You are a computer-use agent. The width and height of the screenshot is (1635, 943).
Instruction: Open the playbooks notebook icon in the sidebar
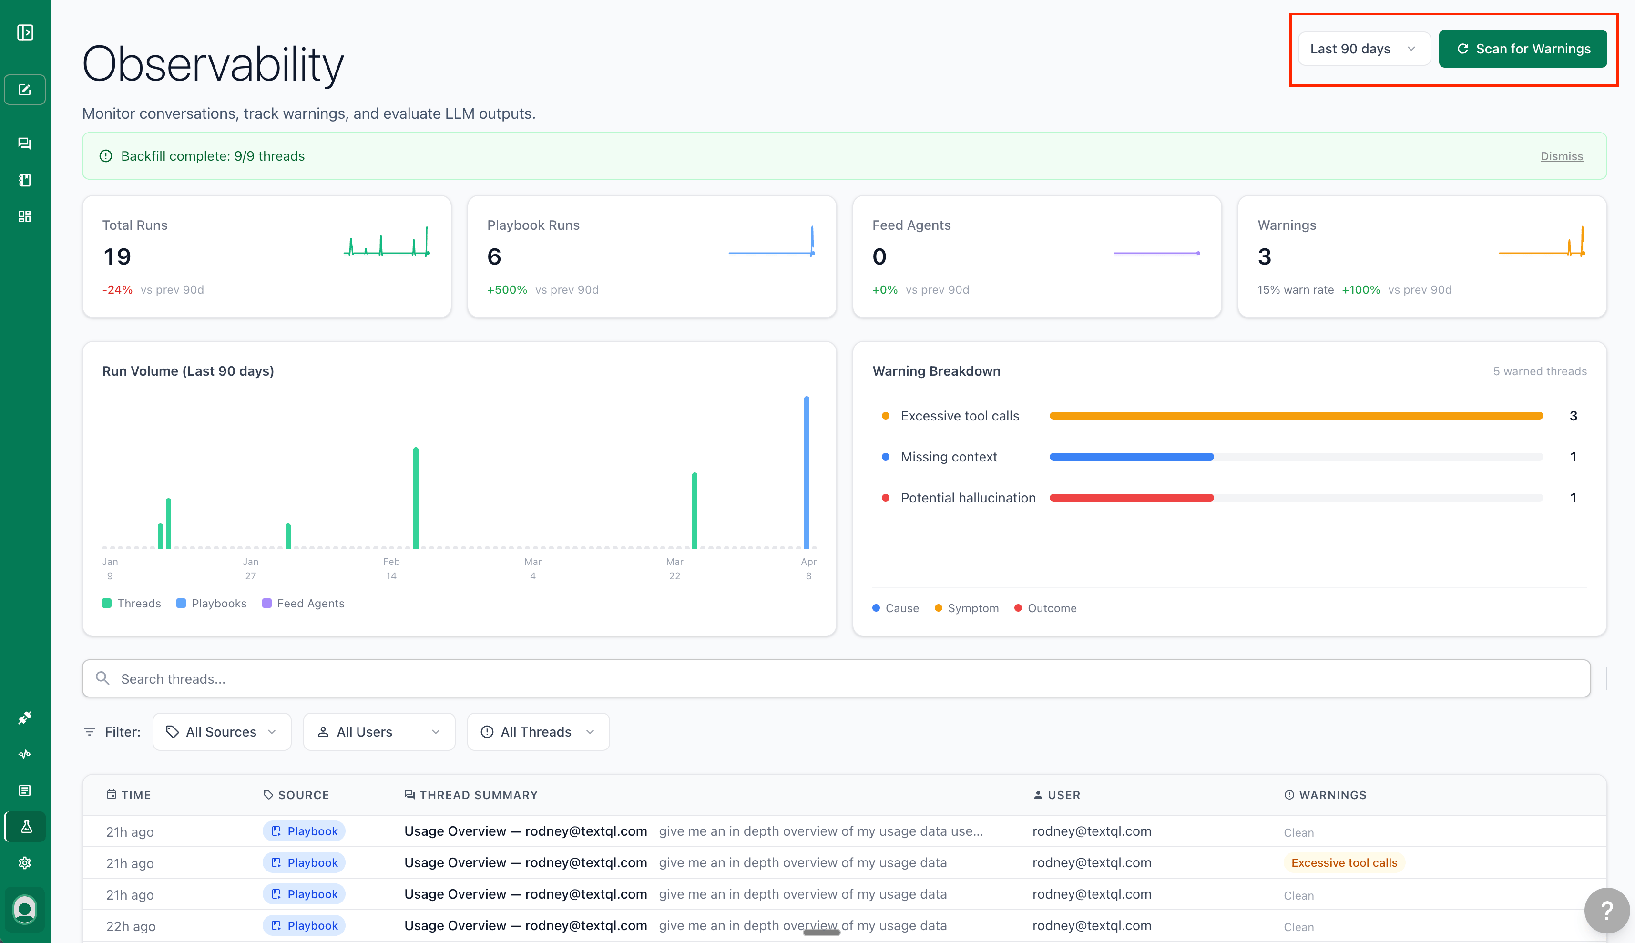coord(25,180)
